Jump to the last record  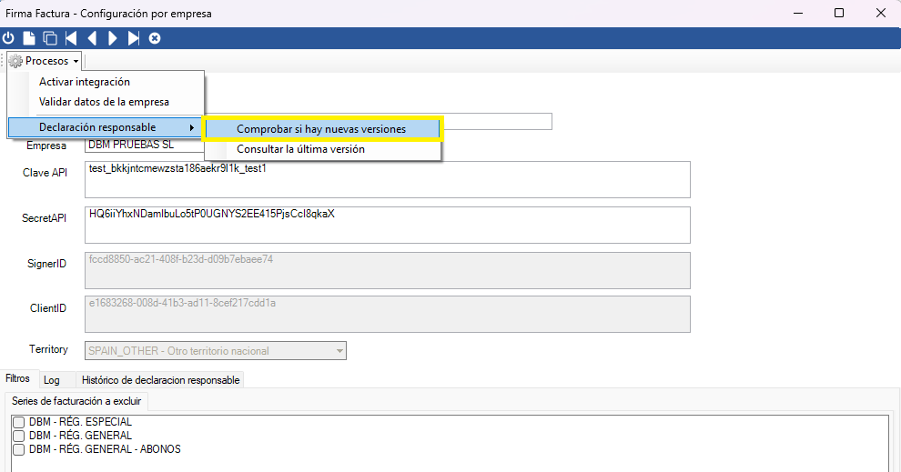[x=134, y=38]
